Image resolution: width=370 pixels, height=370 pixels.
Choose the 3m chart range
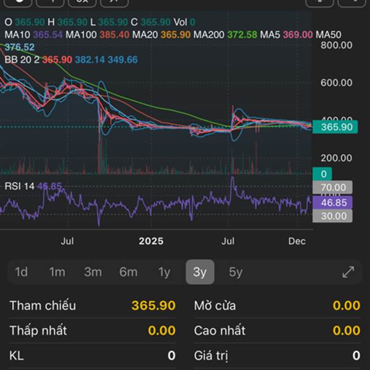tap(93, 272)
